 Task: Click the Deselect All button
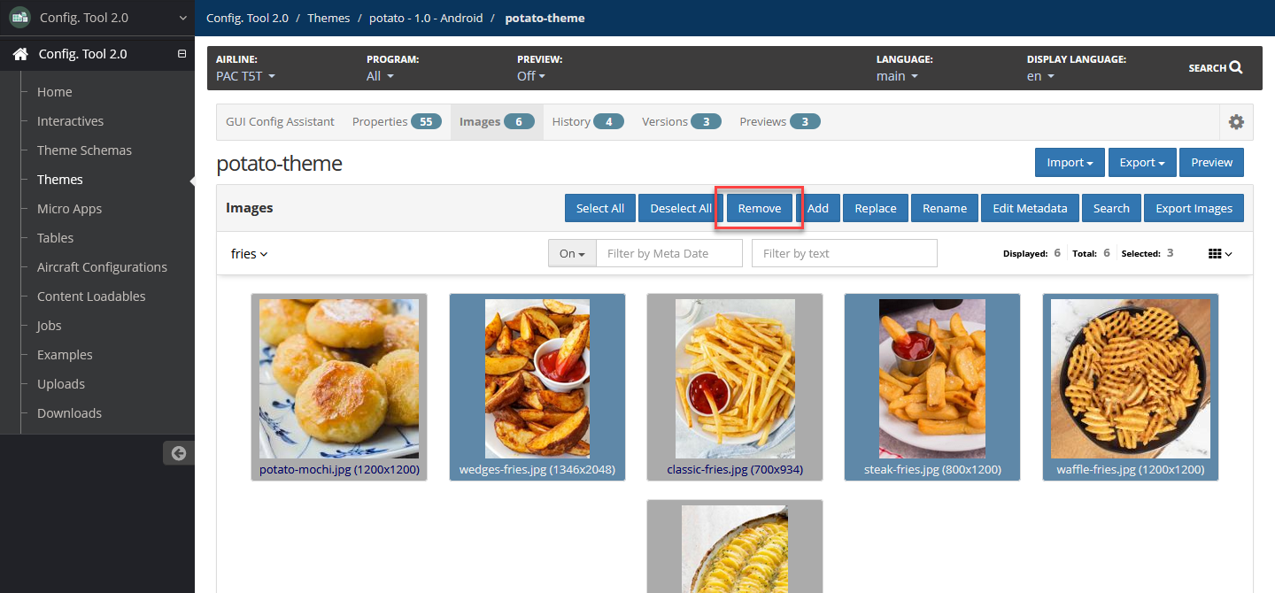coord(681,208)
